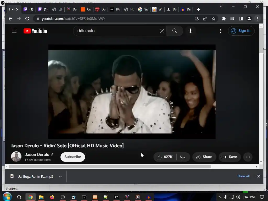Go to the YouTube home logo
268x201 pixels.
pyautogui.click(x=35, y=31)
